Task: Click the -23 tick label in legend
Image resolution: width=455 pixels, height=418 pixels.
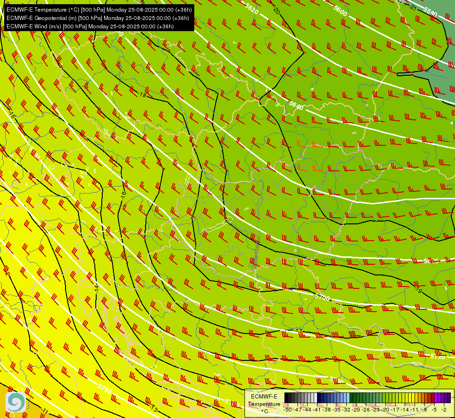Action: pos(376,410)
